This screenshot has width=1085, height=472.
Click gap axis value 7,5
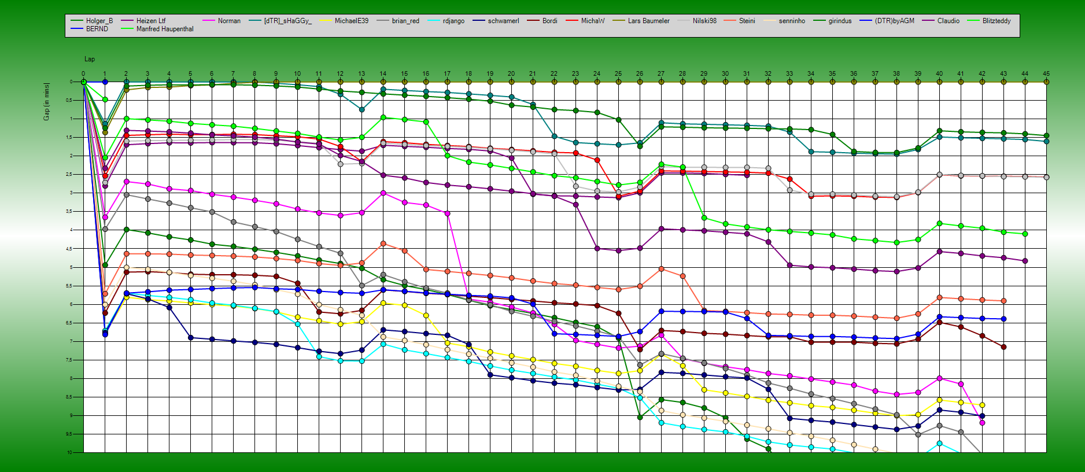[69, 360]
